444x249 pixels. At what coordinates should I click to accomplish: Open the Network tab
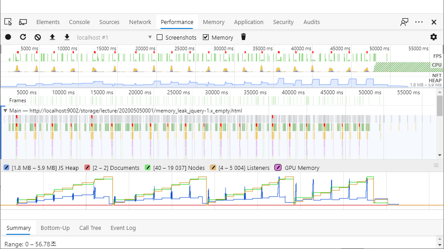click(140, 22)
